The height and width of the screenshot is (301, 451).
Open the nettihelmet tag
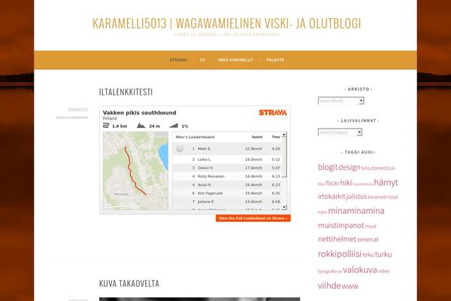337,239
